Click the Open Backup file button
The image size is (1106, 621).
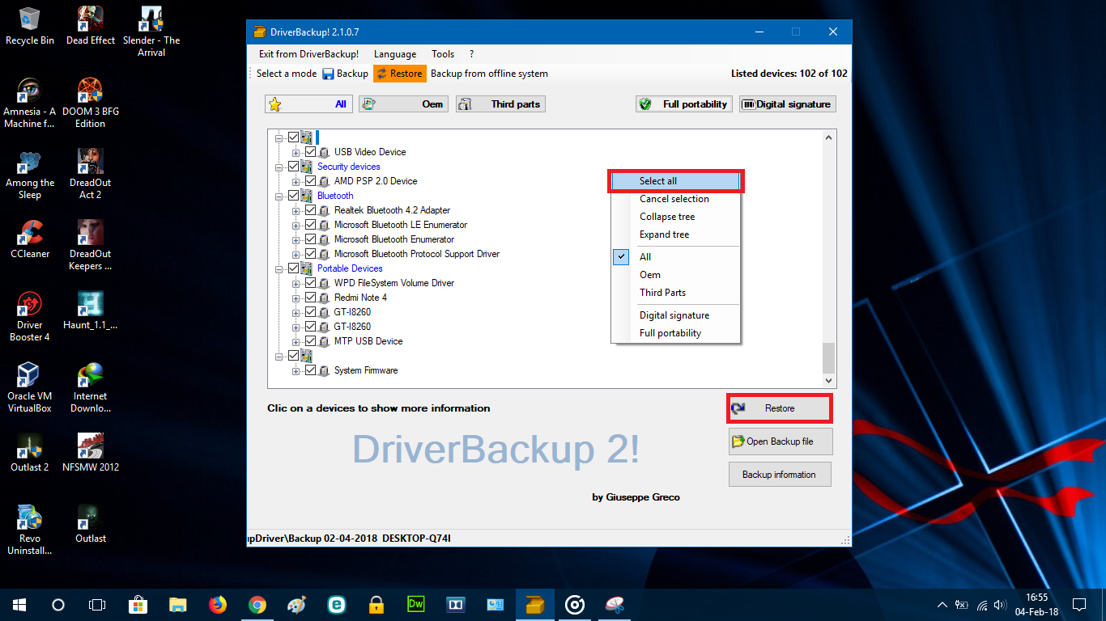781,441
